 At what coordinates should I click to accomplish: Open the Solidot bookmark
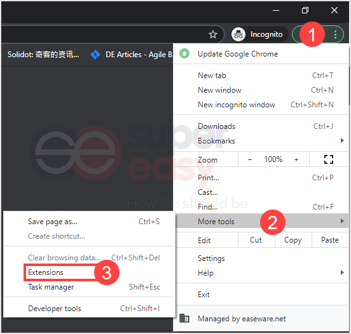(40, 55)
